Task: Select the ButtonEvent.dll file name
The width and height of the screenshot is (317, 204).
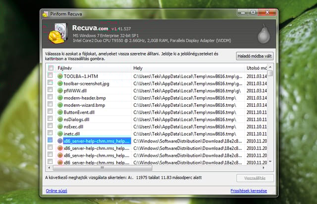Action: [x=79, y=112]
